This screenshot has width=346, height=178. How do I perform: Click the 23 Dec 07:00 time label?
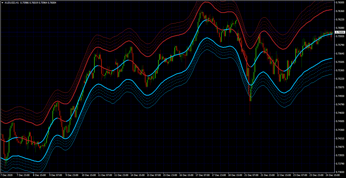point(300,175)
